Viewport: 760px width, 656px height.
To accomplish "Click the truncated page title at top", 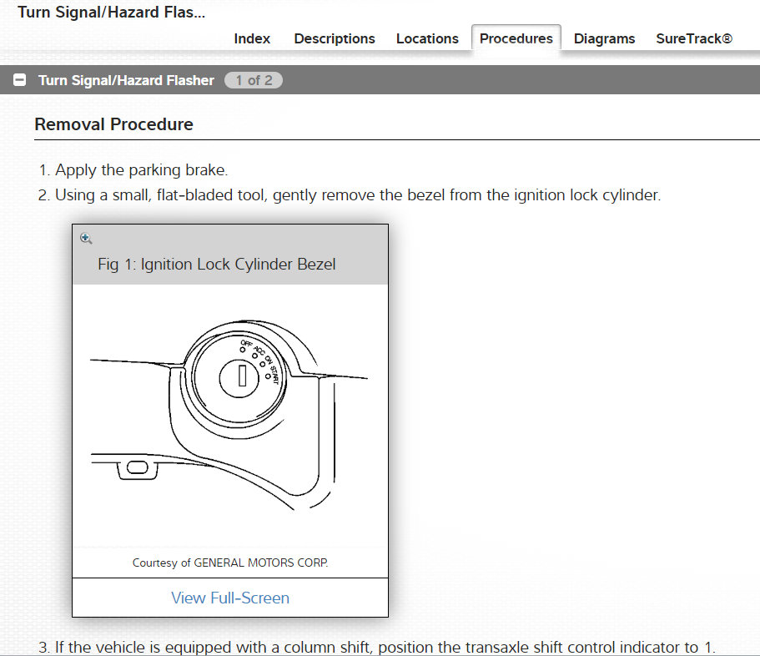I will tap(111, 13).
